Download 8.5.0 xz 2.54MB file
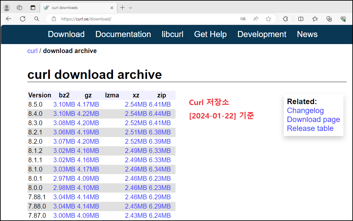The height and width of the screenshot is (221, 353). [136, 104]
